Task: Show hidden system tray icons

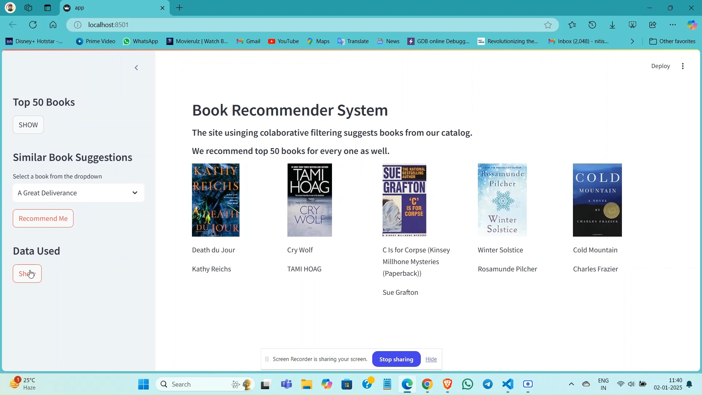Action: (571, 385)
